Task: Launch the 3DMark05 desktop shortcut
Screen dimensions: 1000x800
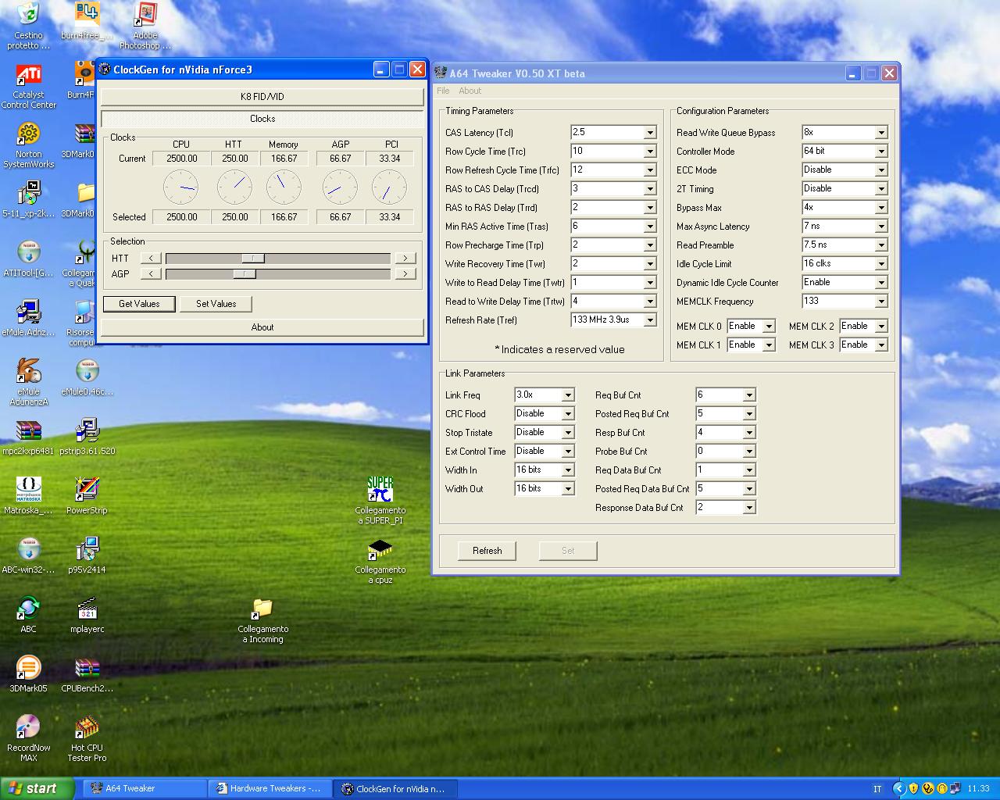Action: pyautogui.click(x=28, y=668)
